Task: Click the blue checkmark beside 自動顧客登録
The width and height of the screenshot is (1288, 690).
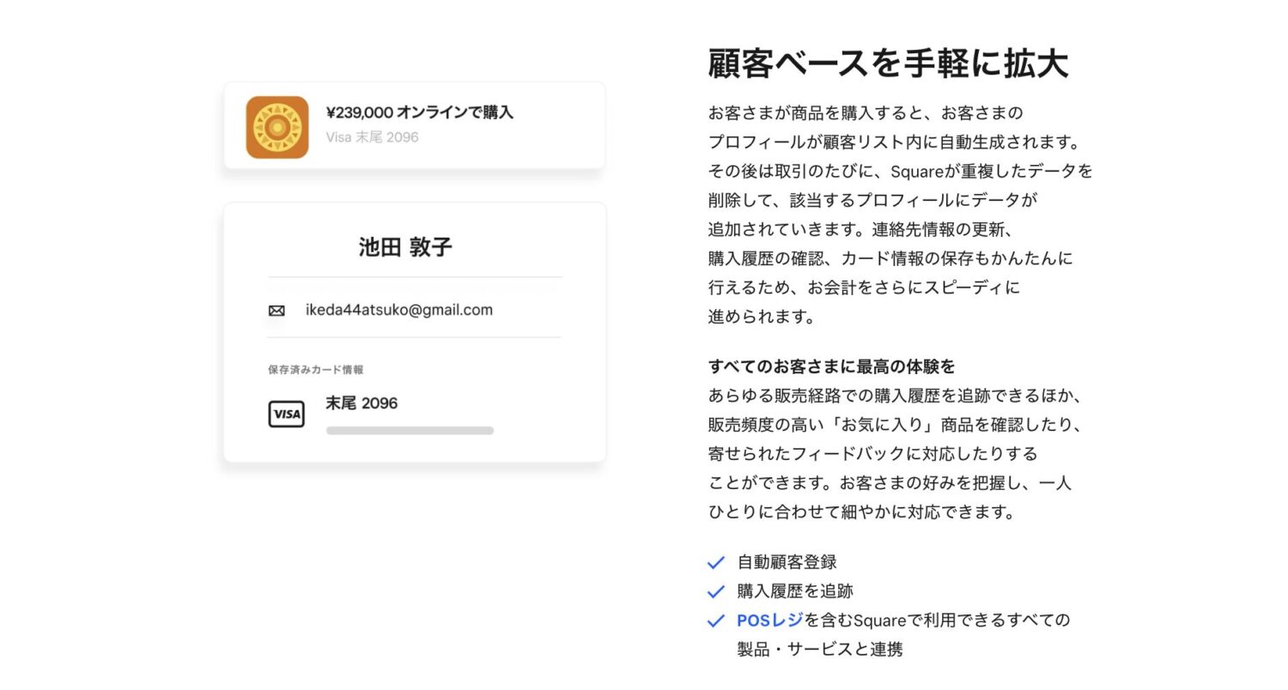Action: point(715,562)
